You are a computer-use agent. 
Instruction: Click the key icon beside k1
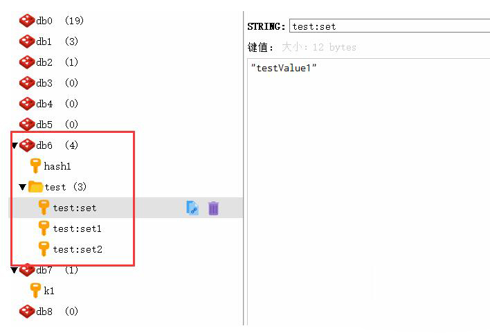point(35,291)
